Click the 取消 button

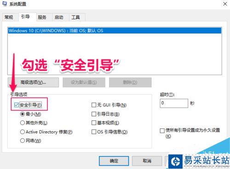[x=147, y=161]
